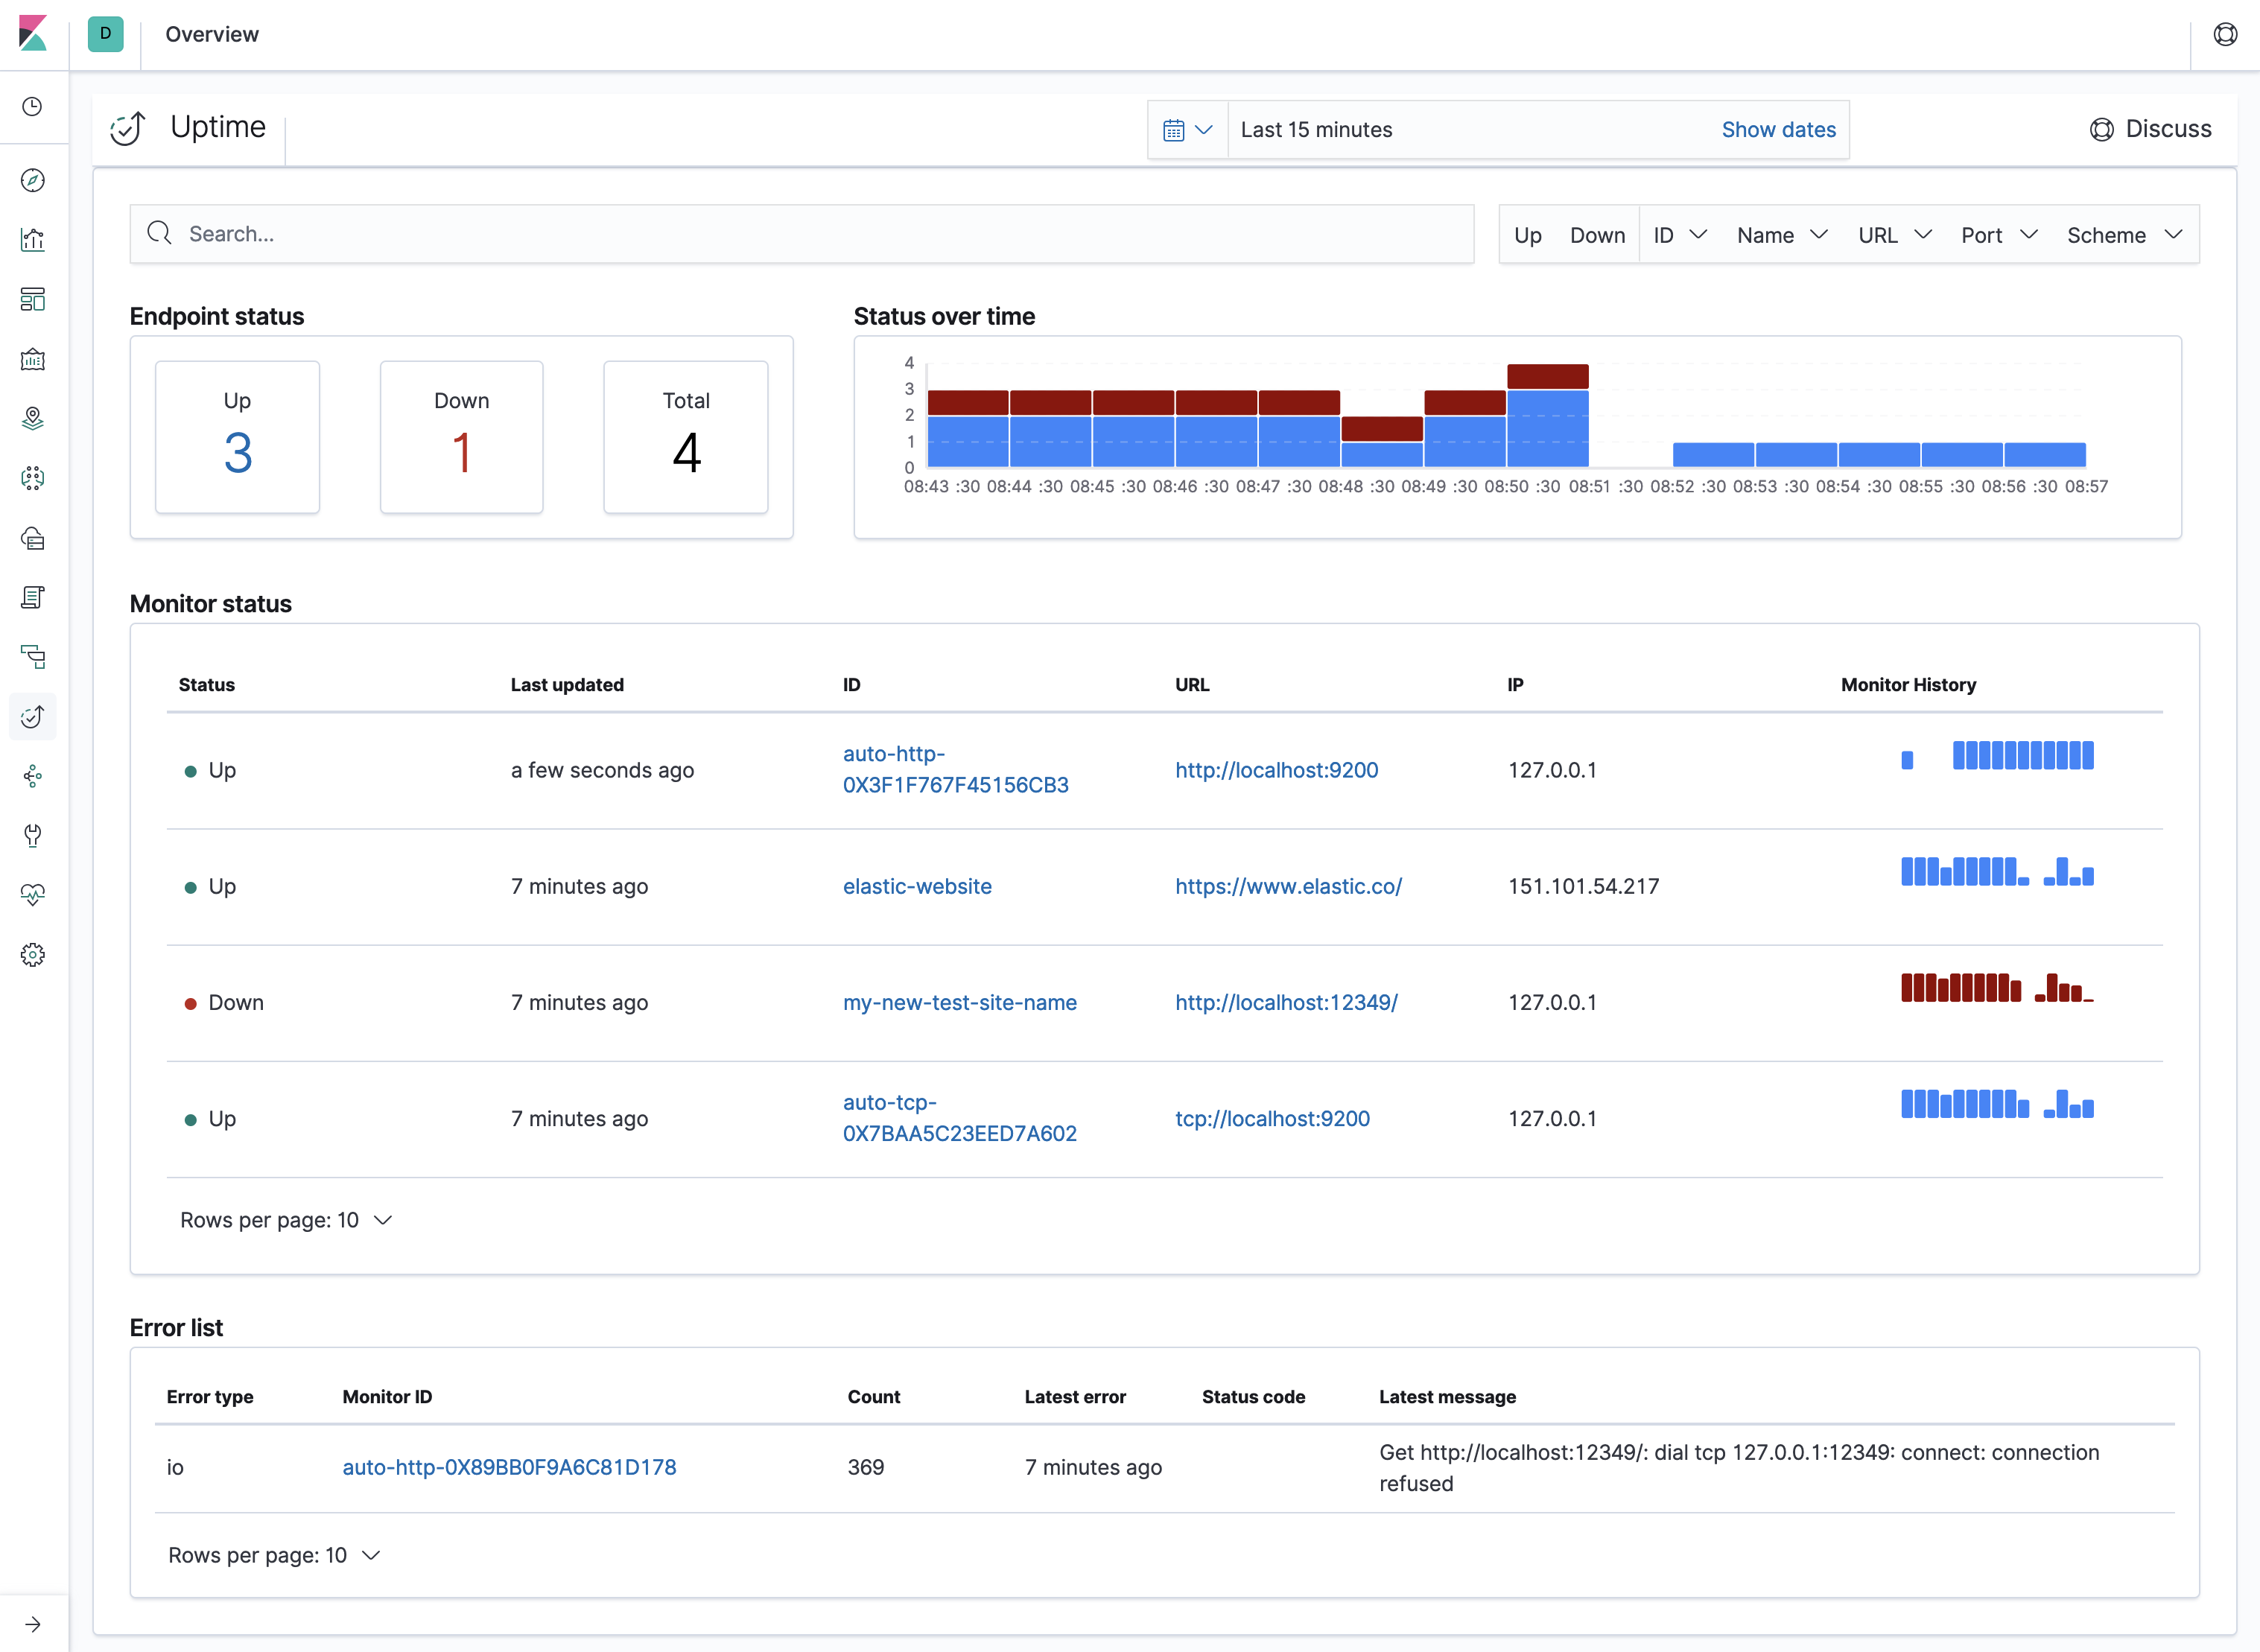Open Dashboard icon in sidebar

click(x=33, y=299)
